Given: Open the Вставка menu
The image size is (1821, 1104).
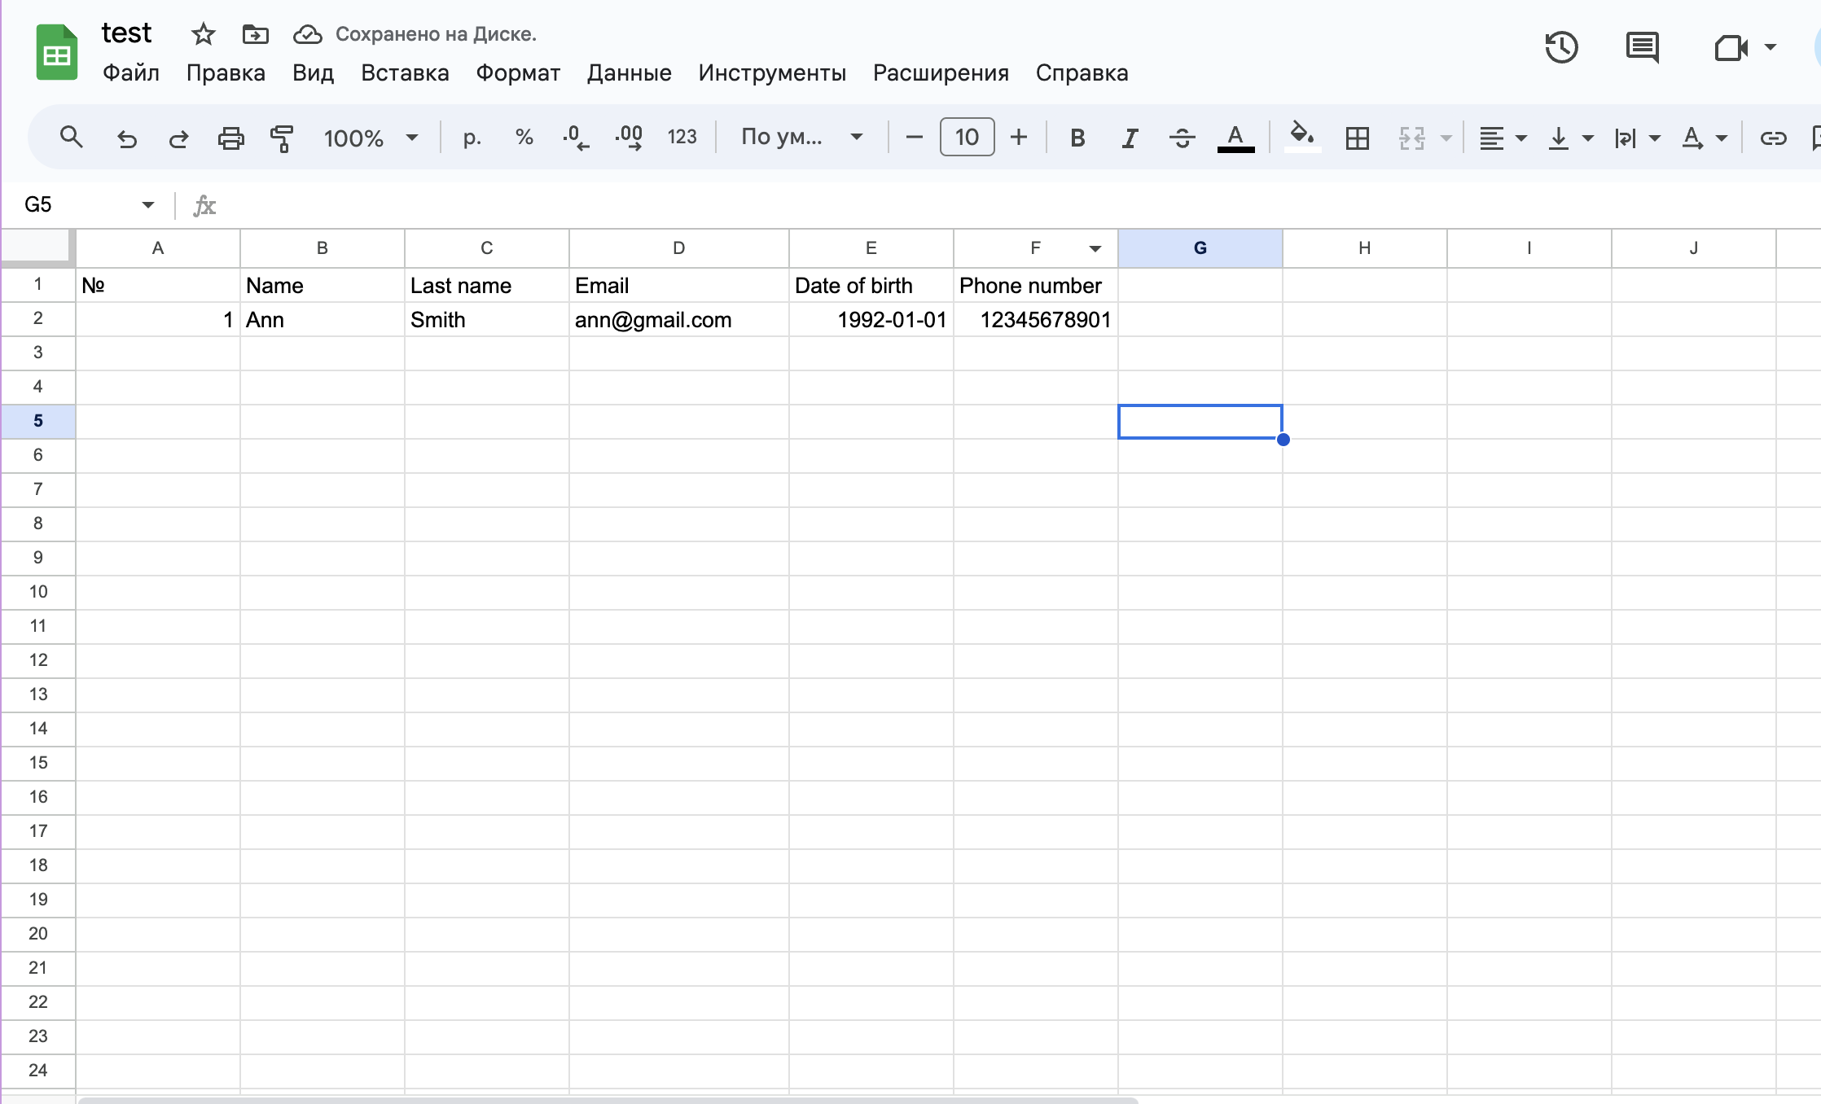Looking at the screenshot, I should (x=405, y=73).
